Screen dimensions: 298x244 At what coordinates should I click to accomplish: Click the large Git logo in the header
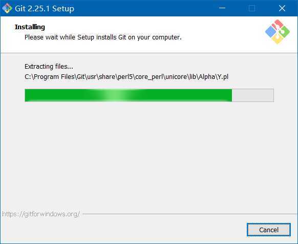pos(278,32)
